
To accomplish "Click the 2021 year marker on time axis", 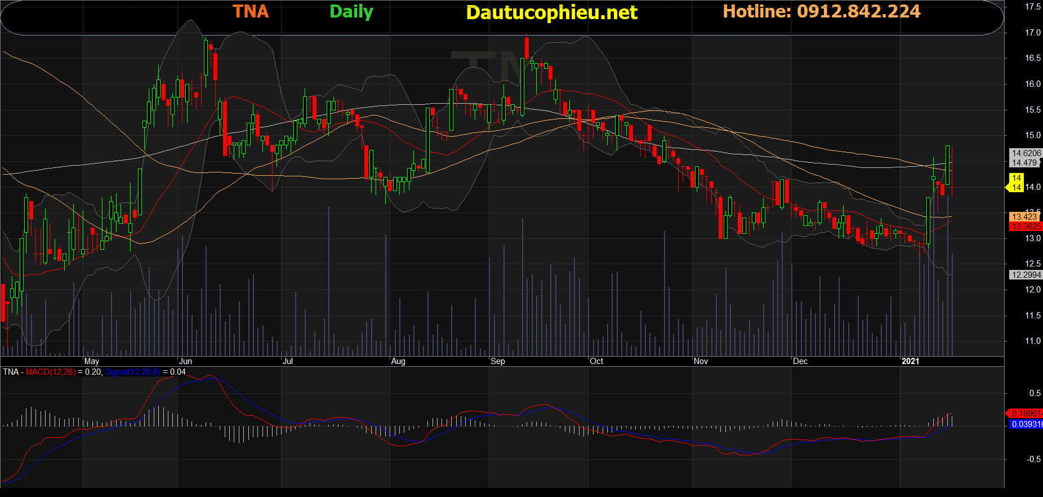I will coord(910,361).
